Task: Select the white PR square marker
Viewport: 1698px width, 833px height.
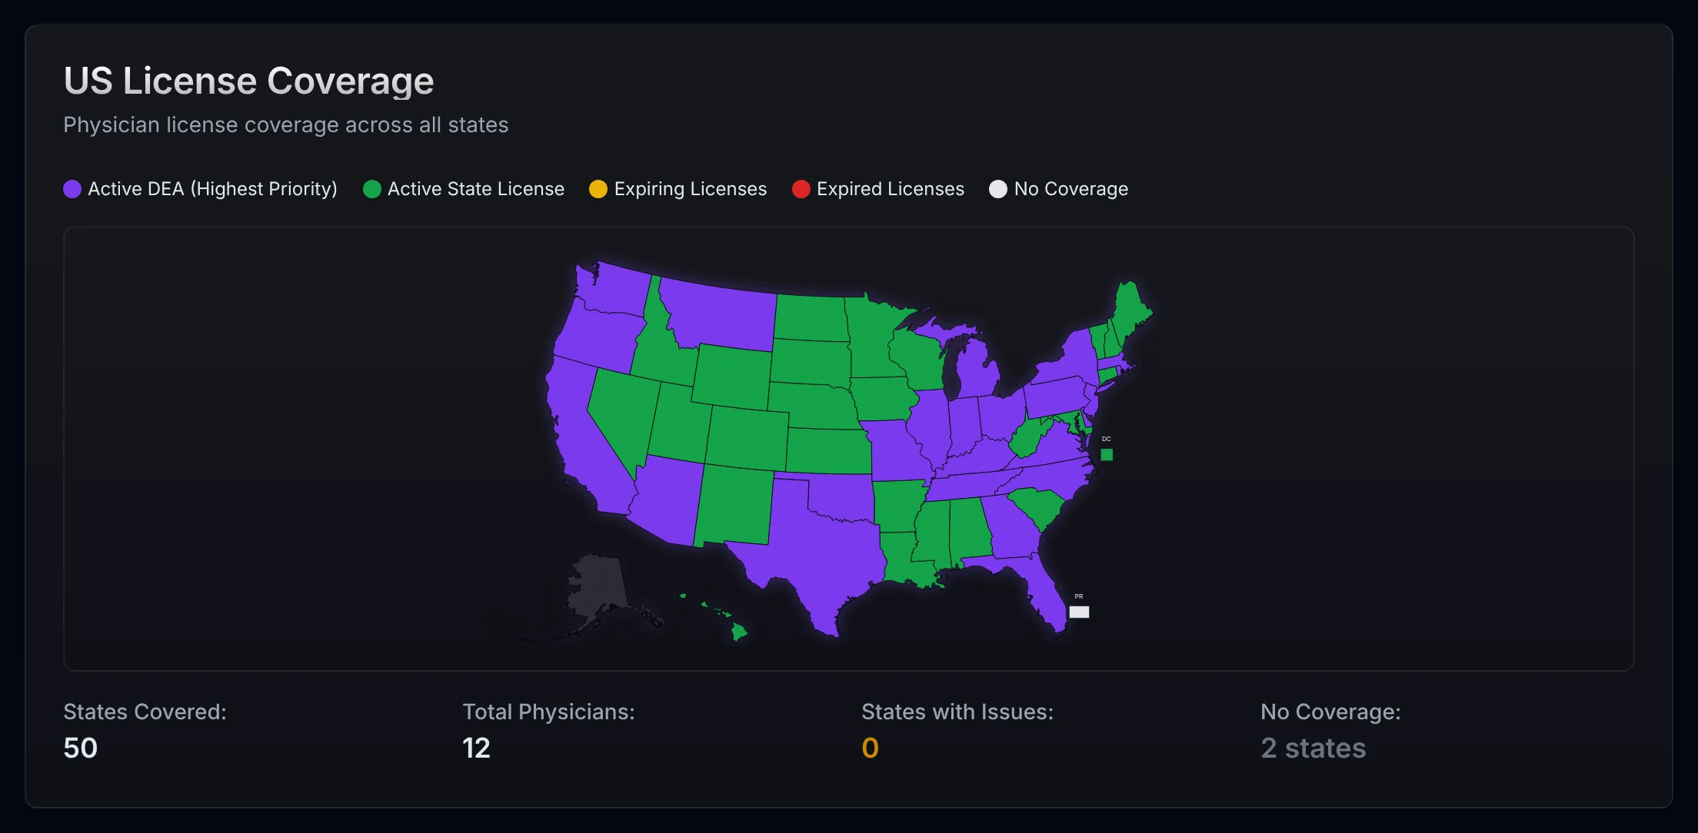Action: [x=1079, y=612]
